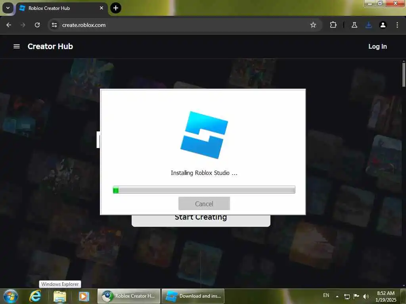Switch to Roblox Creator Hub taskbar window
This screenshot has height=304, width=406.
(x=129, y=296)
